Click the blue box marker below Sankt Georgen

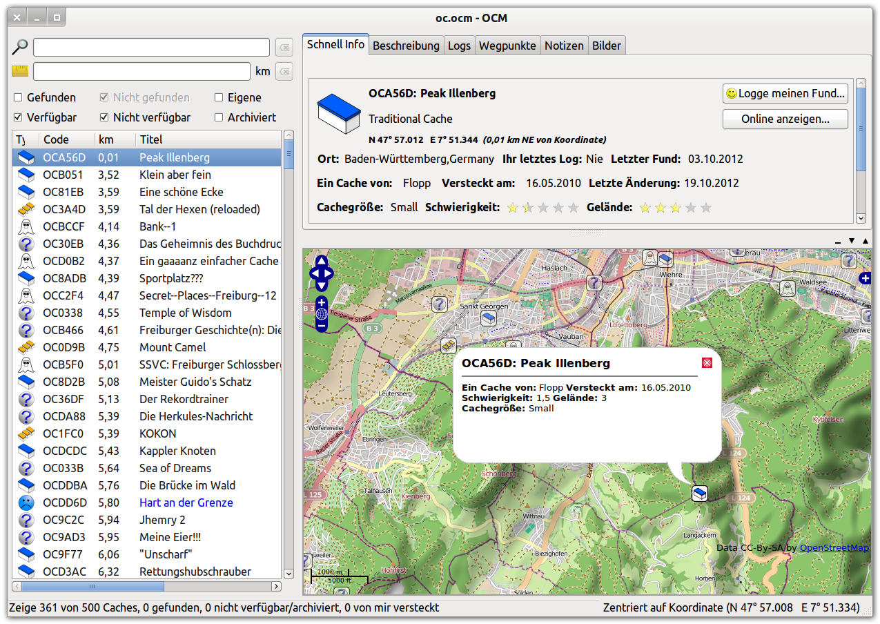489,318
